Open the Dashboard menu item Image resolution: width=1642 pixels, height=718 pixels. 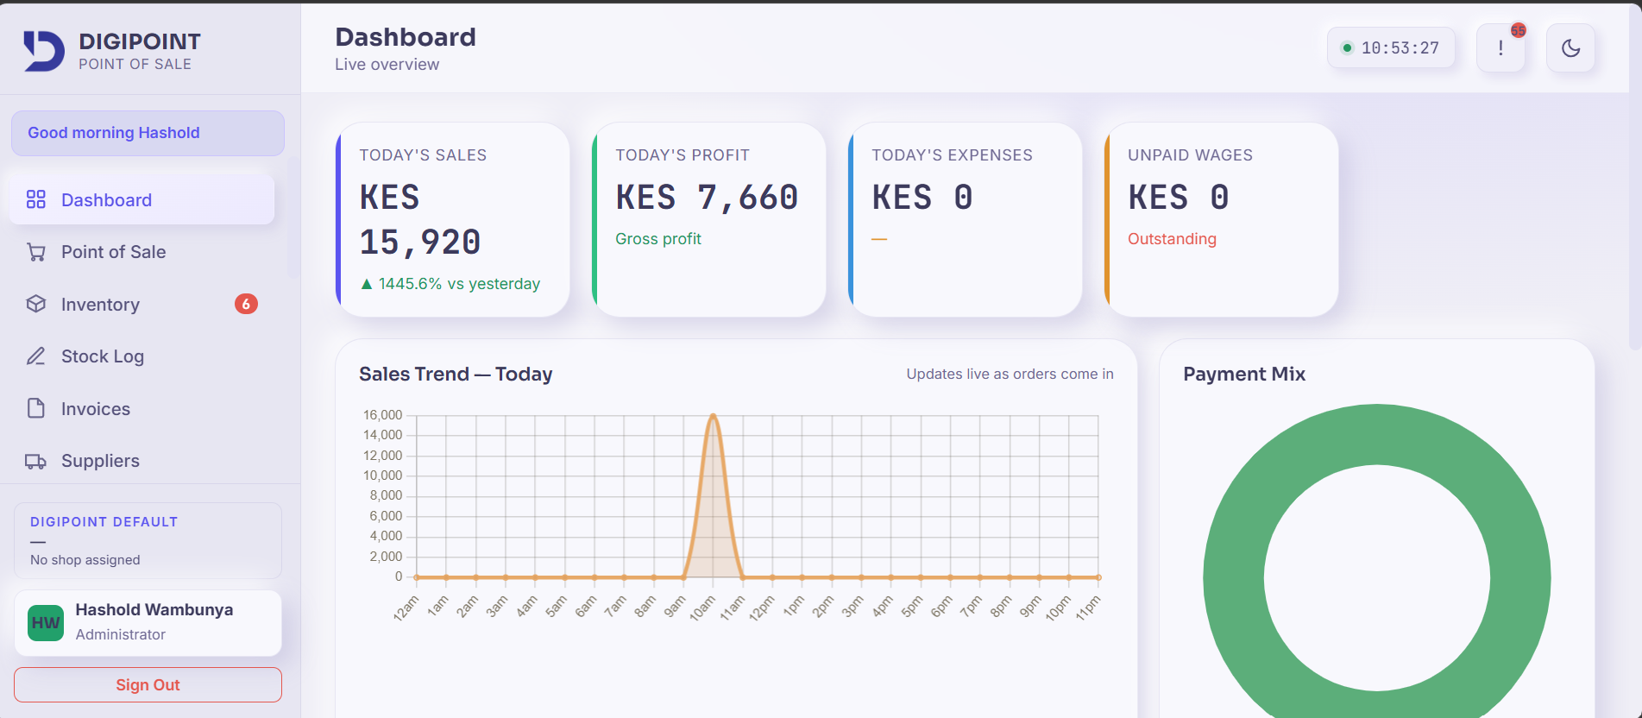142,200
